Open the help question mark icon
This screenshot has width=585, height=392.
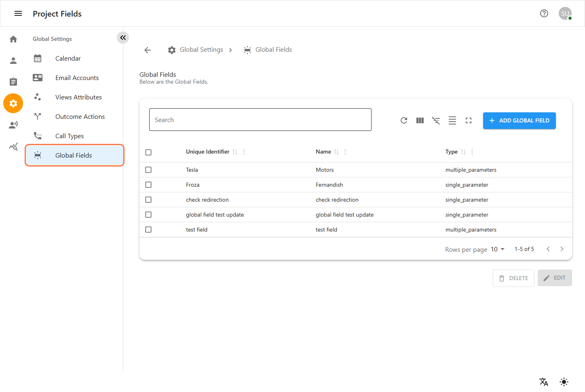[544, 13]
